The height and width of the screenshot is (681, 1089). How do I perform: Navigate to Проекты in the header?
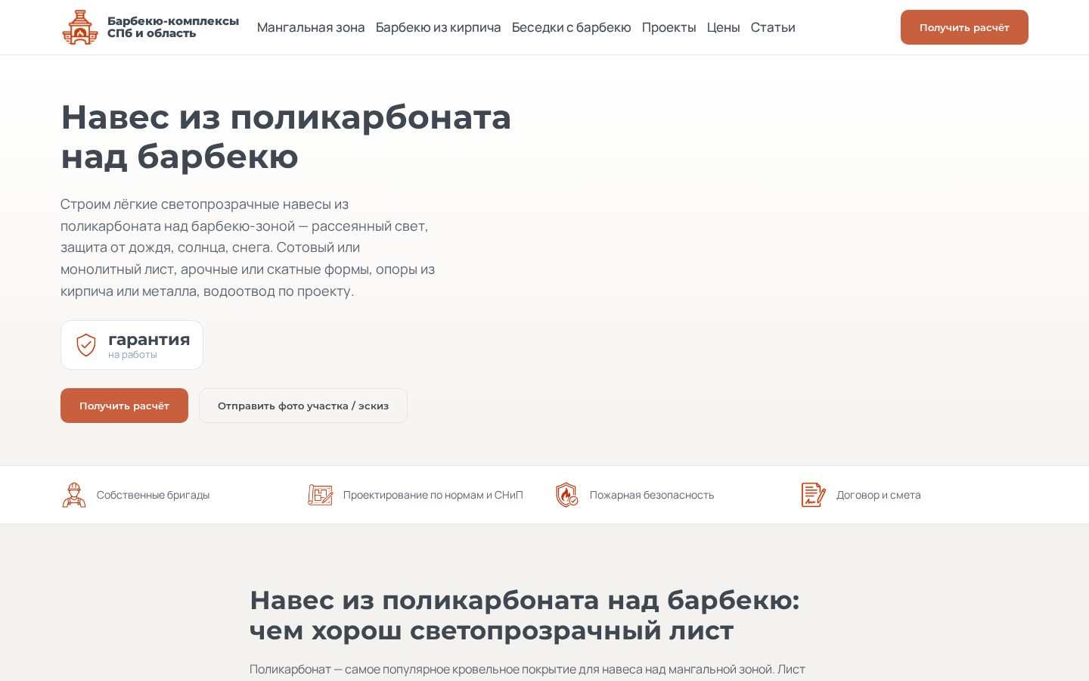coord(669,27)
